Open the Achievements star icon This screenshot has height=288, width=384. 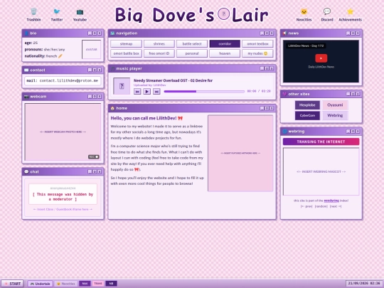(350, 15)
